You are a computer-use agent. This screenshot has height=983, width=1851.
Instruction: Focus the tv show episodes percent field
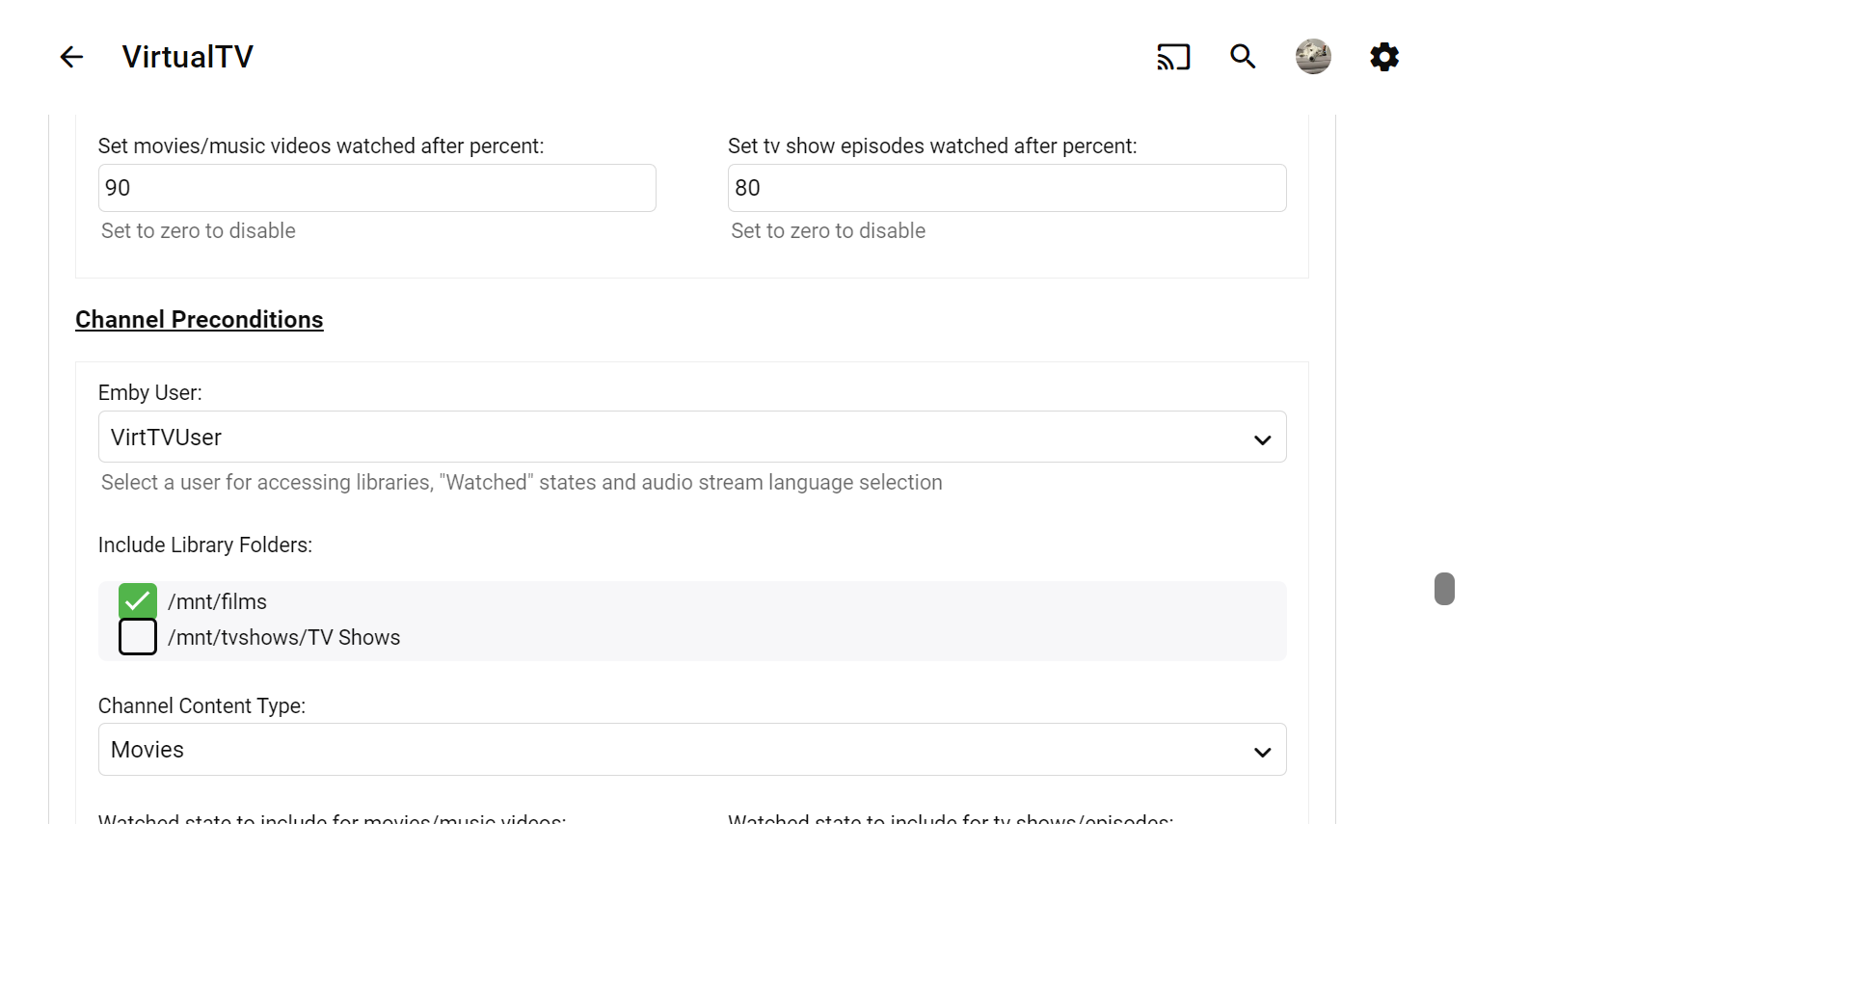pos(1006,188)
